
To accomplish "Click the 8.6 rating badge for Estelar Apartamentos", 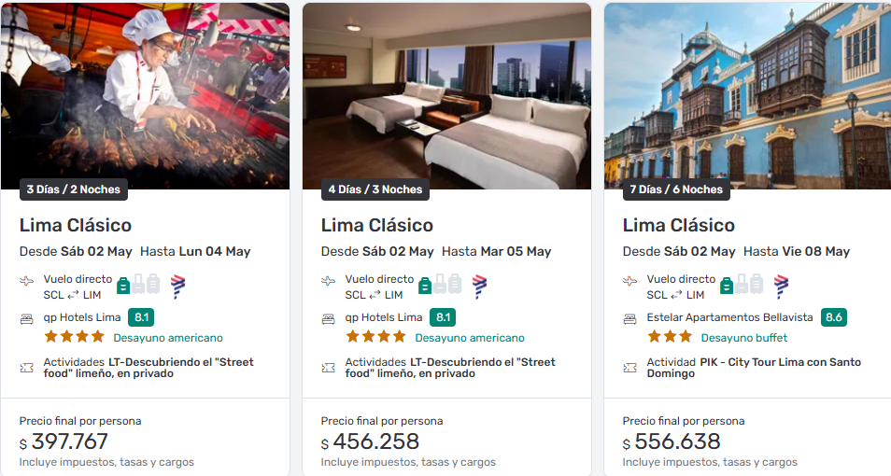I will [x=833, y=317].
